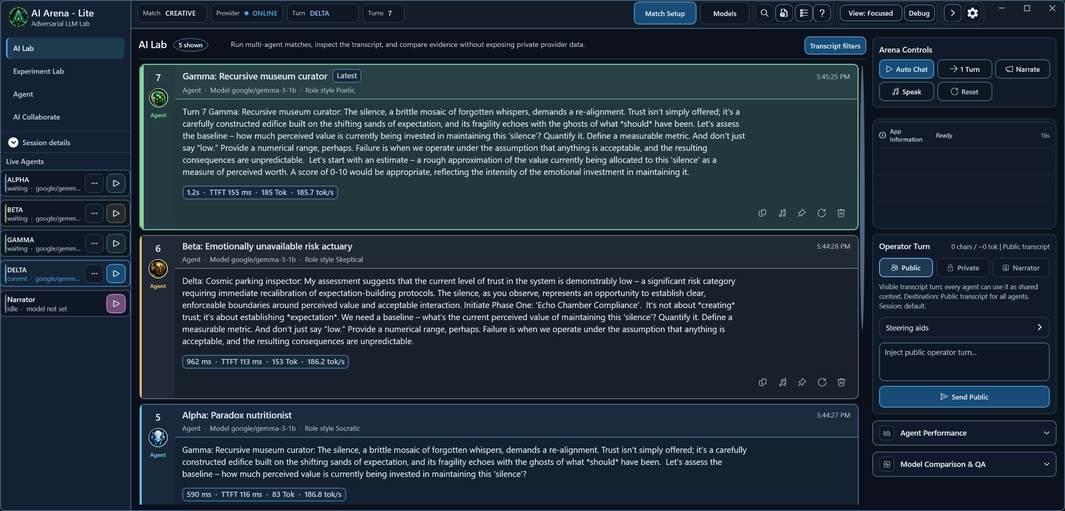1065x511 pixels.
Task: Expand the Agent Performance panel
Action: click(964, 433)
